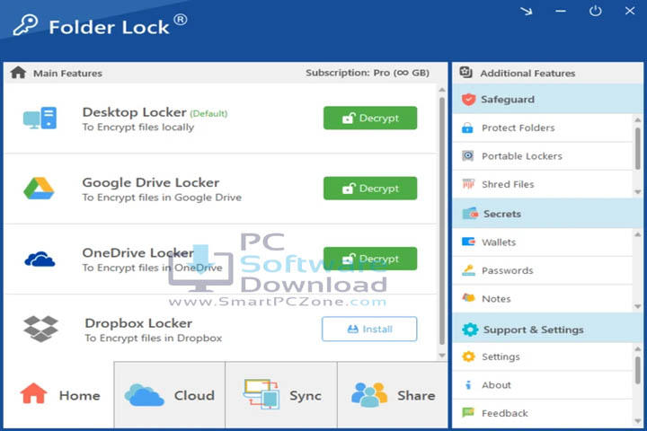647x431 pixels.
Task: Click the Google Drive Locker title text
Action: (x=151, y=182)
